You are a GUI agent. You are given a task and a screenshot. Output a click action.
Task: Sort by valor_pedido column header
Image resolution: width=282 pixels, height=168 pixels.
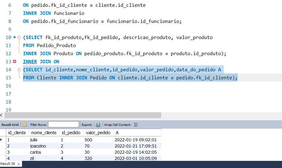(x=98, y=133)
